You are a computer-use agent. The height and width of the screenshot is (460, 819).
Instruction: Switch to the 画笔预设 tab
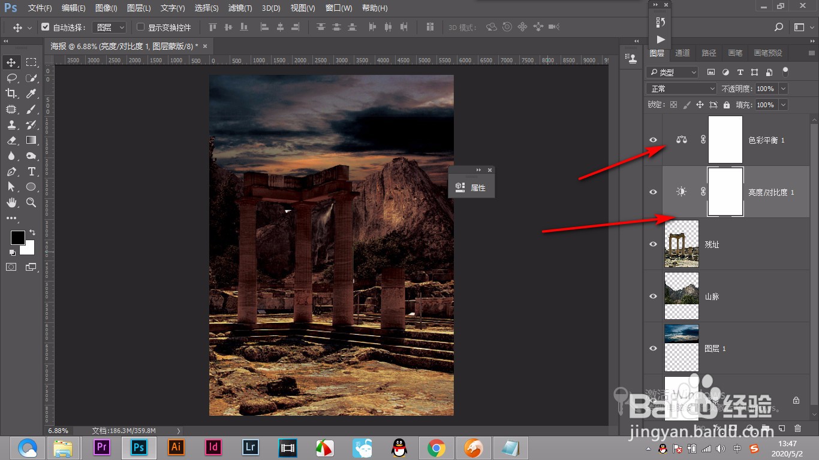(767, 53)
